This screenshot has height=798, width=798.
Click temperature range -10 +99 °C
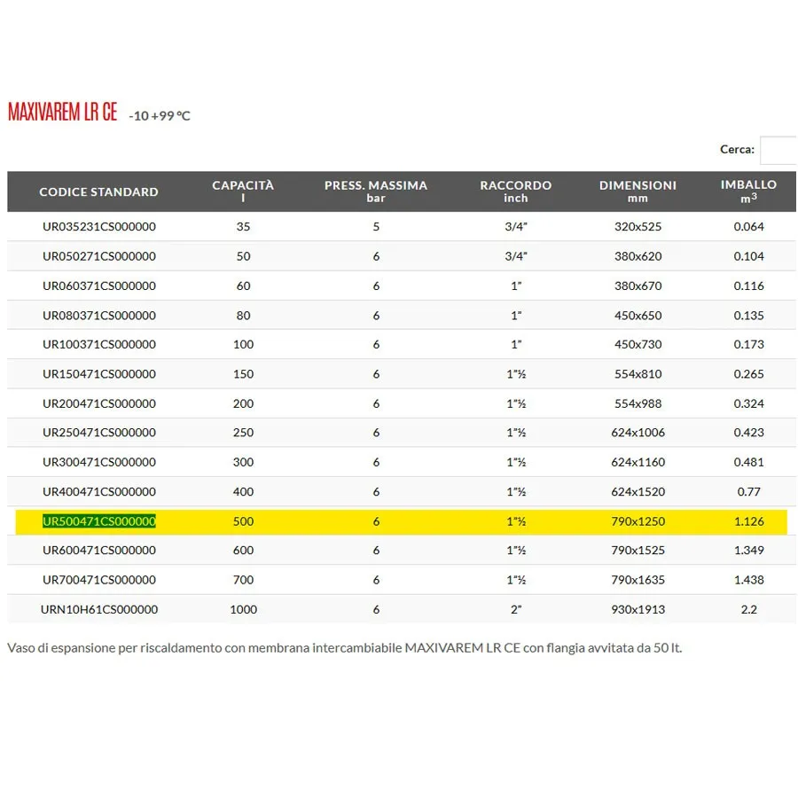(160, 116)
